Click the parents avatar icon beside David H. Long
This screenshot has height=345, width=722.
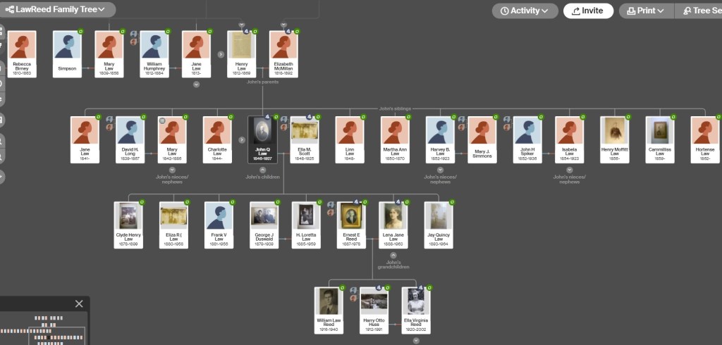[109, 119]
